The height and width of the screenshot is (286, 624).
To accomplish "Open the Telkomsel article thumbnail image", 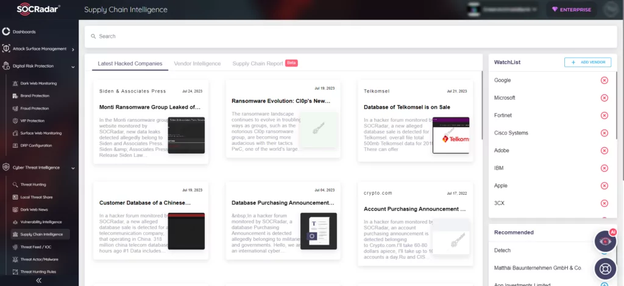I will coord(451,136).
